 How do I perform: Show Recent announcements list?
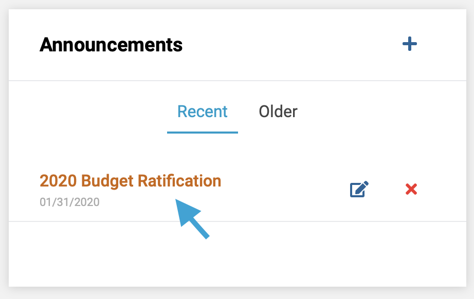point(202,111)
